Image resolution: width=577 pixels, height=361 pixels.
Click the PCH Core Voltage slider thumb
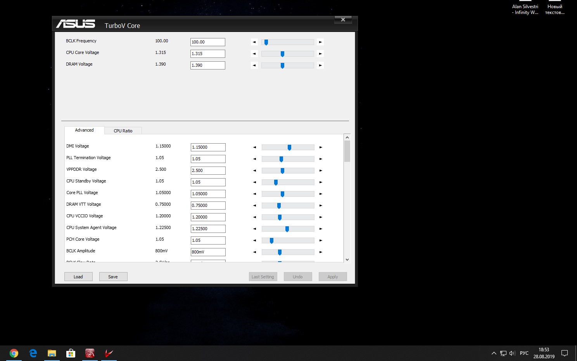pyautogui.click(x=271, y=241)
